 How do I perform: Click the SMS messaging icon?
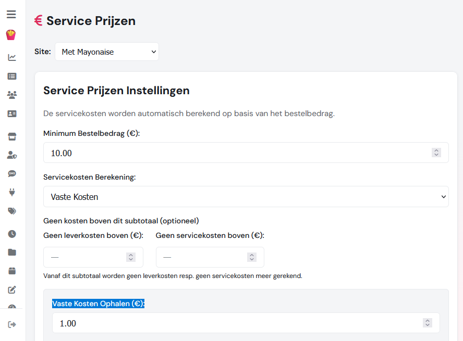click(x=11, y=173)
